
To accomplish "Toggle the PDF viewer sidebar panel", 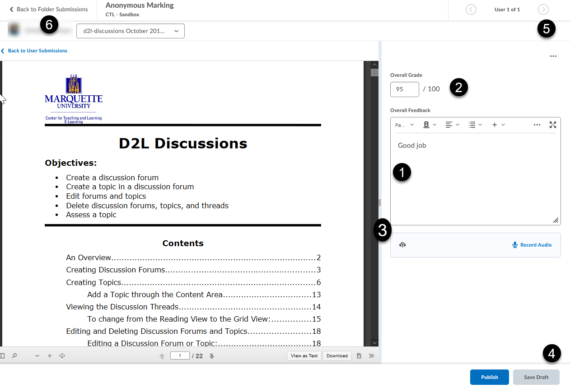I will point(4,355).
